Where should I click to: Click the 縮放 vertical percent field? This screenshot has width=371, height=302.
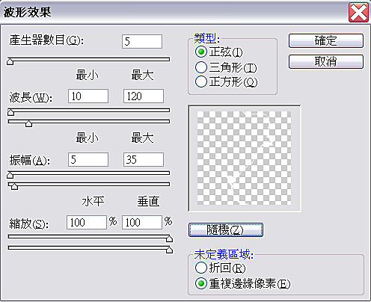coord(142,222)
